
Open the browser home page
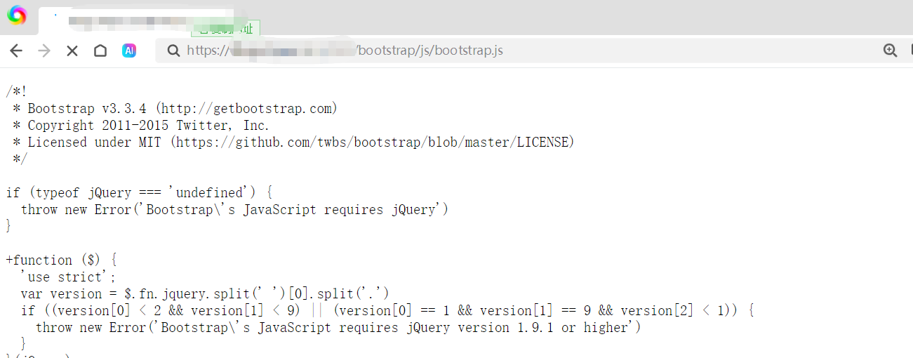click(100, 51)
